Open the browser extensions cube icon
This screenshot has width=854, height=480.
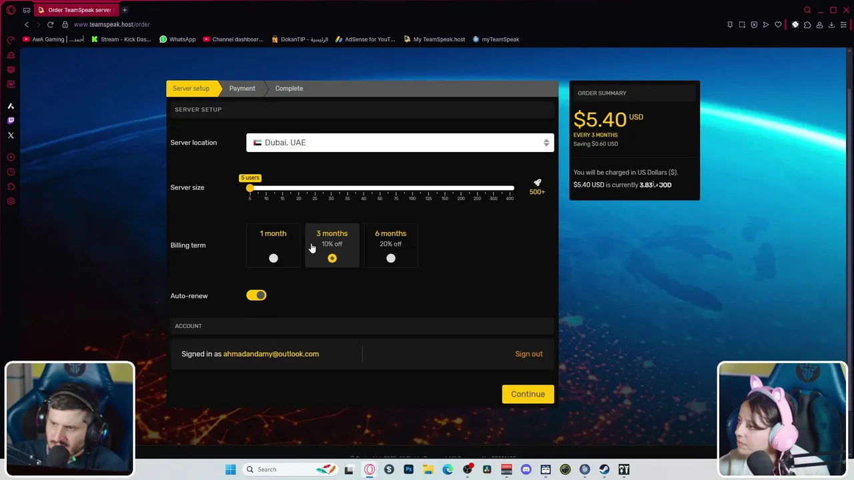(807, 25)
